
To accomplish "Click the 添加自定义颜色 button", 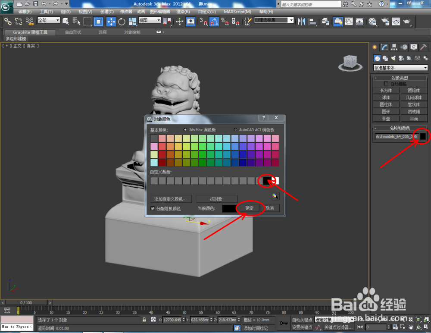I will [171, 199].
